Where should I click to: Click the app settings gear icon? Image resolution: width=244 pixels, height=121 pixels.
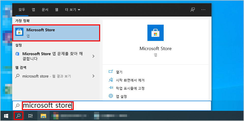click(111, 96)
